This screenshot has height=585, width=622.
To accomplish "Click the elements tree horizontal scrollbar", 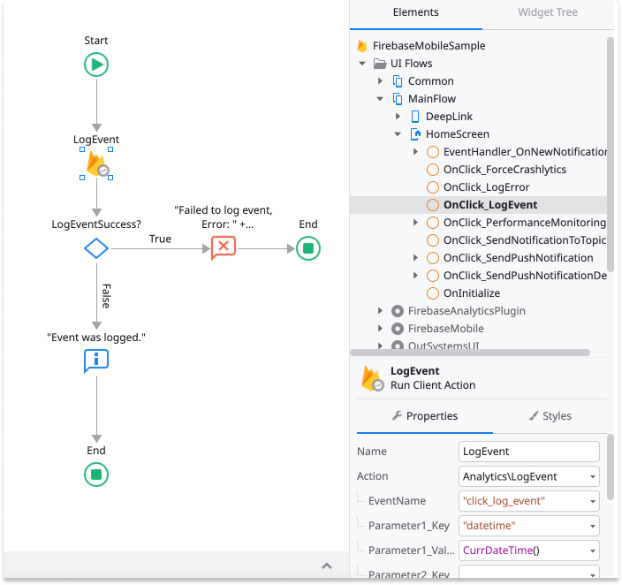I will tap(470, 353).
